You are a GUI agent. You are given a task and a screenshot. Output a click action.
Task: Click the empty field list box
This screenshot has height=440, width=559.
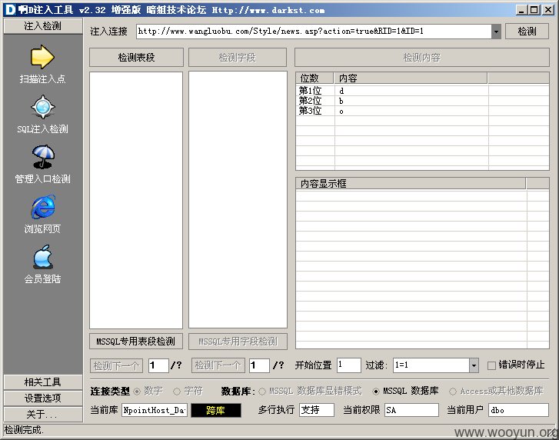pos(238,200)
